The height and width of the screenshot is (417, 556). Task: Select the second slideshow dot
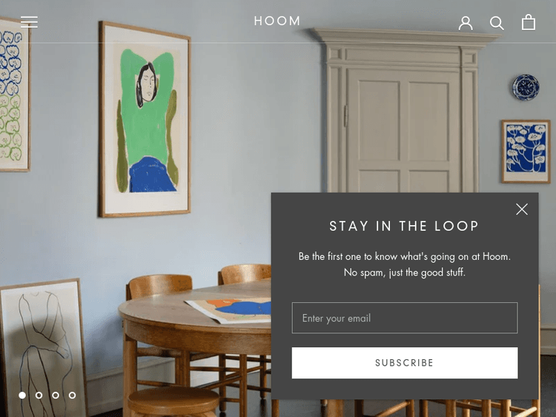coord(39,395)
